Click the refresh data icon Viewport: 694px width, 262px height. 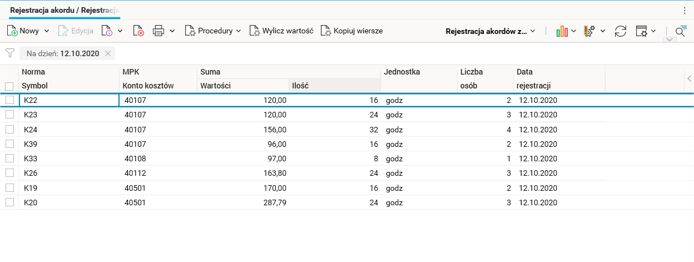620,31
